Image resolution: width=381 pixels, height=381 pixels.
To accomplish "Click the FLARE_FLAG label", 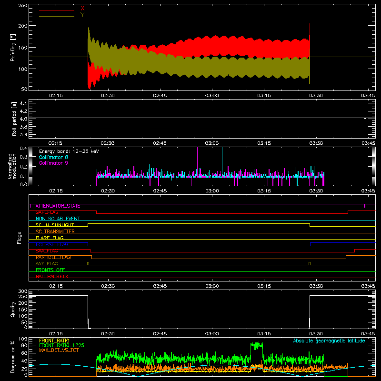I will click(50, 238).
